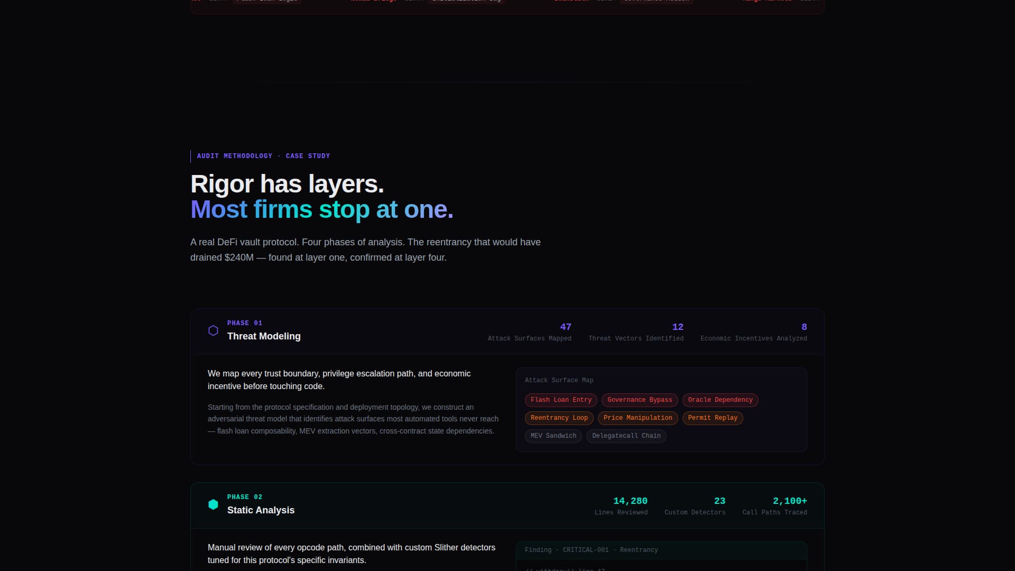Select the Delegatecall Chain tag

tap(626, 436)
